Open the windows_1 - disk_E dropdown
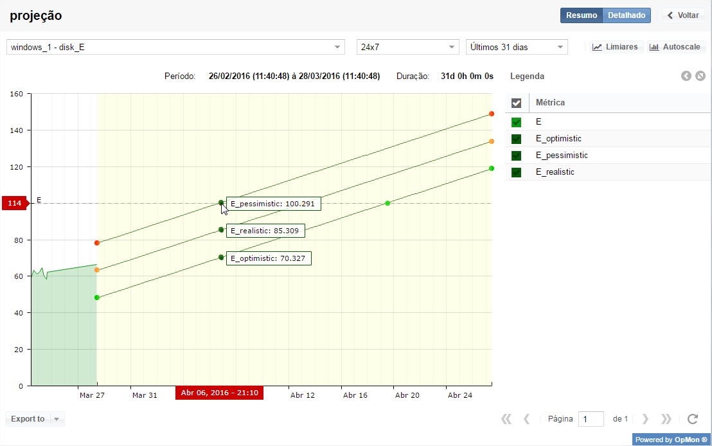 175,47
